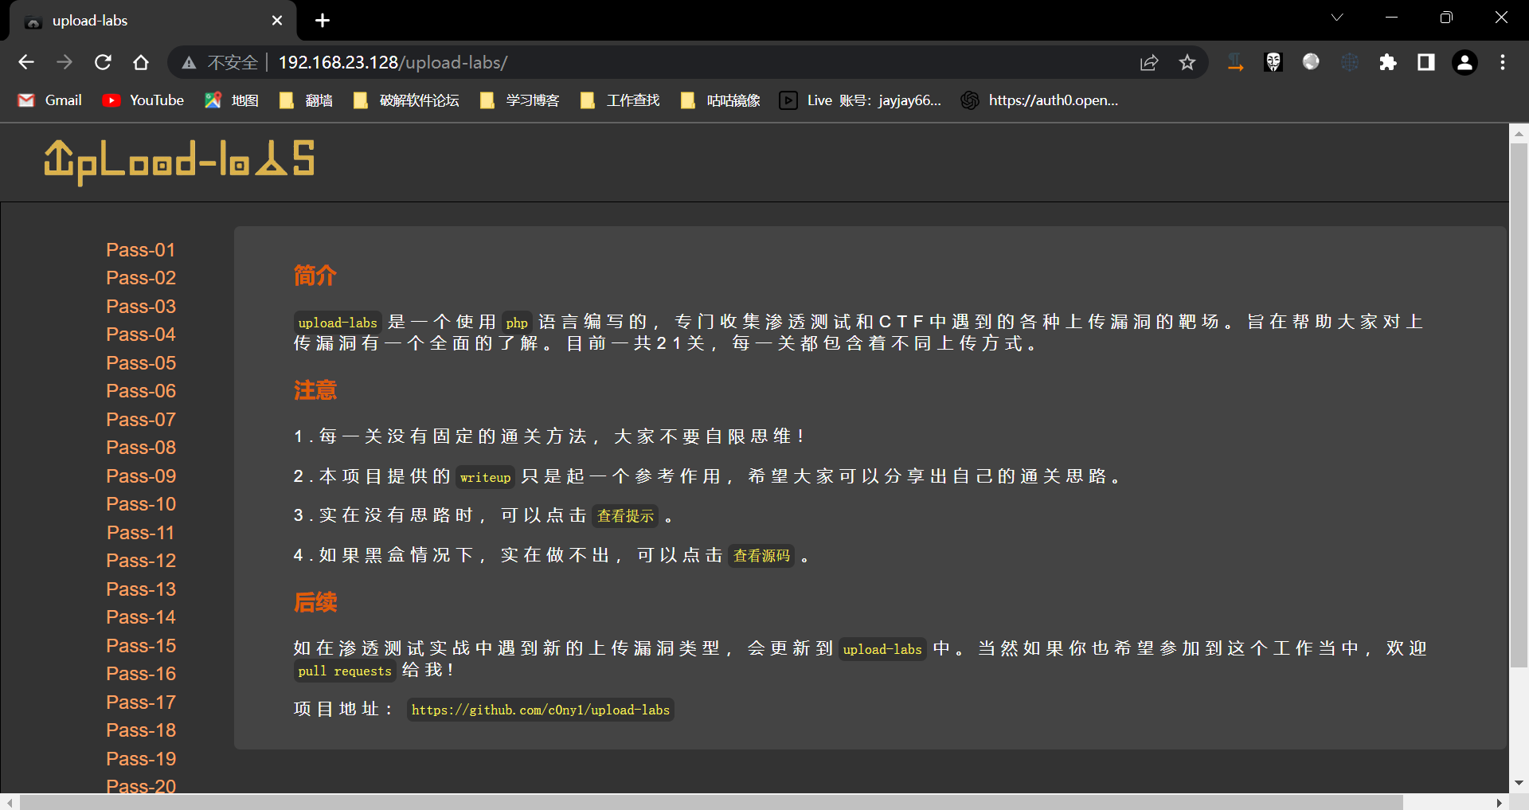Open Chrome's three-dot menu
1529x810 pixels.
1503,62
